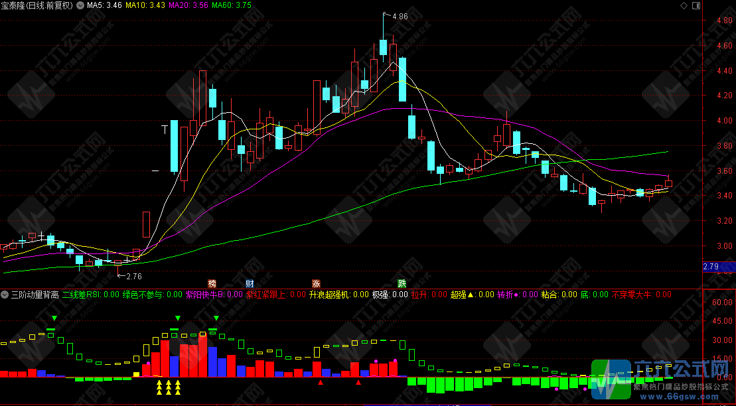This screenshot has width=736, height=406.
Task: Click the green 跌 event marker
Action: [x=402, y=283]
